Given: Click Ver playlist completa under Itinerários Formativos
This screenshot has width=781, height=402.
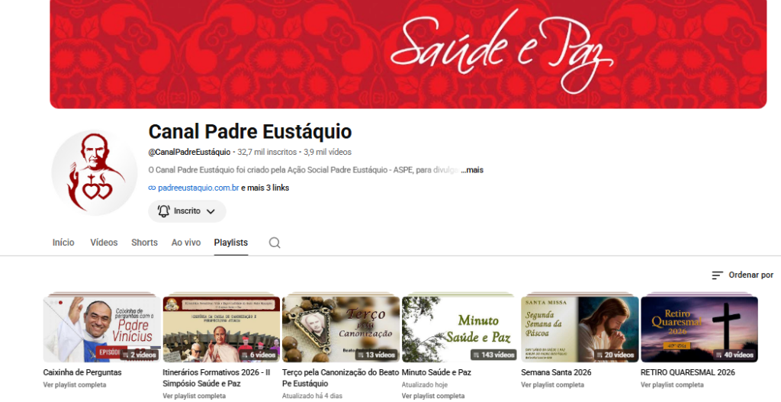Looking at the screenshot, I should coord(194,396).
